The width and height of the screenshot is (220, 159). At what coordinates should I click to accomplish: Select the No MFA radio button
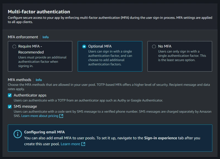[154, 47]
